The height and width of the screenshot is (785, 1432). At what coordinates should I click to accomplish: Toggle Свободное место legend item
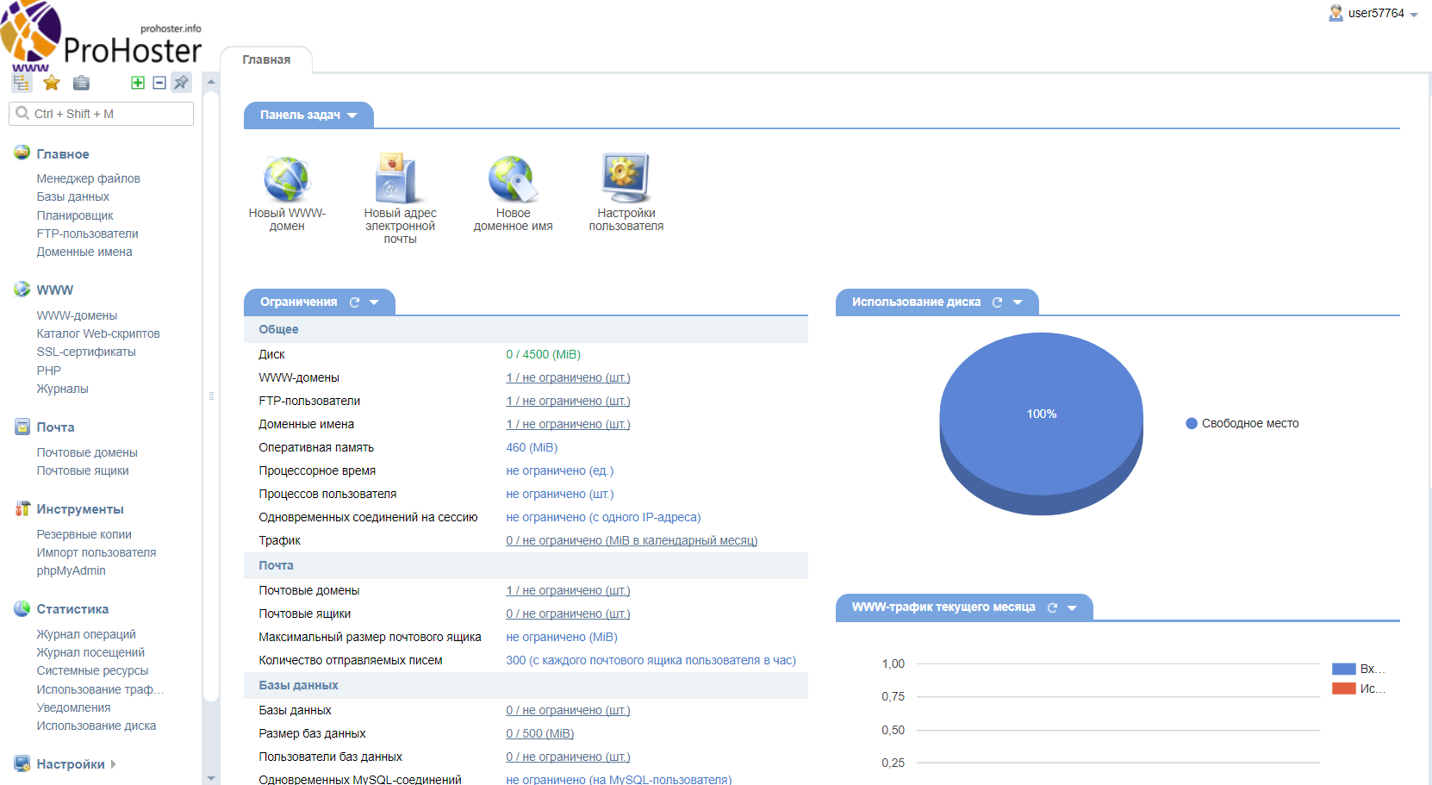[1242, 423]
